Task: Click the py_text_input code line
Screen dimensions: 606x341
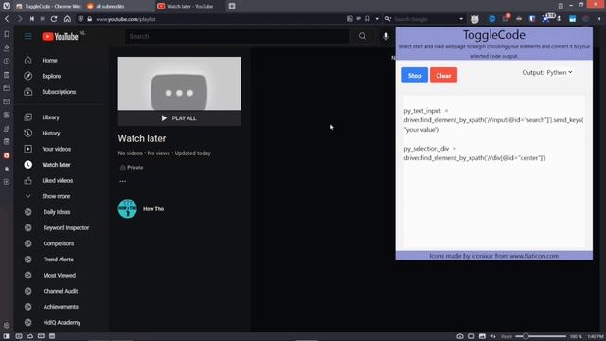Action: [x=493, y=120]
